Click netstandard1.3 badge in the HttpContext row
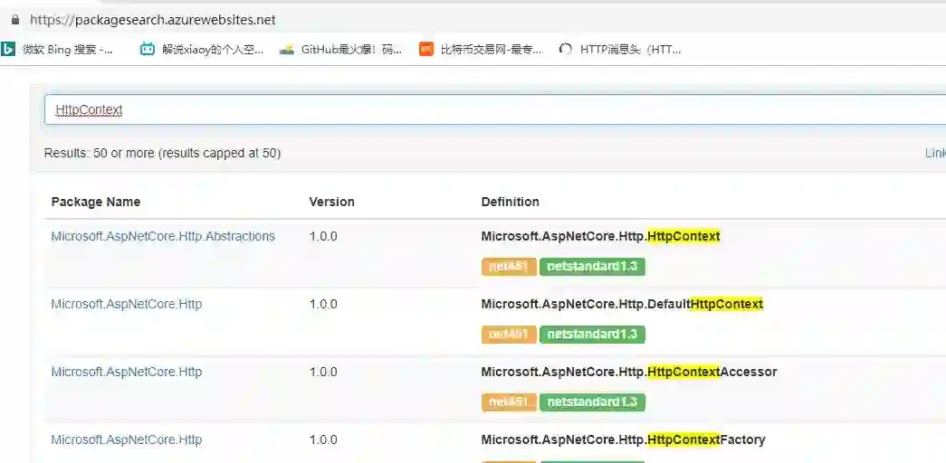Screen dimensions: 946x463 pyautogui.click(x=592, y=267)
